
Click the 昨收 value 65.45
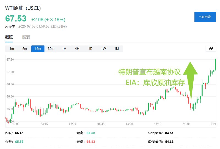(19, 133)
